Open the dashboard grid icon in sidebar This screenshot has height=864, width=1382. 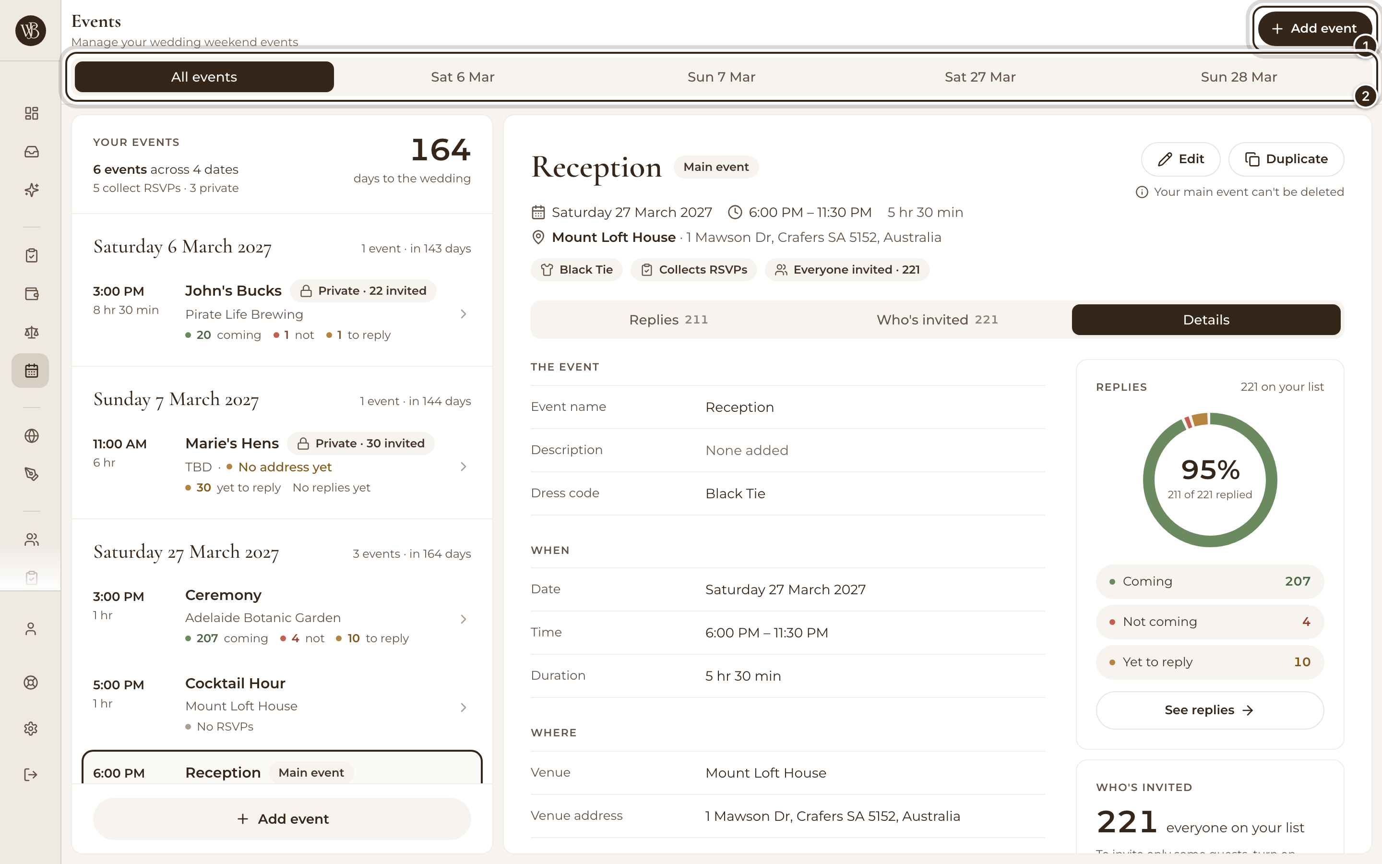(x=31, y=113)
